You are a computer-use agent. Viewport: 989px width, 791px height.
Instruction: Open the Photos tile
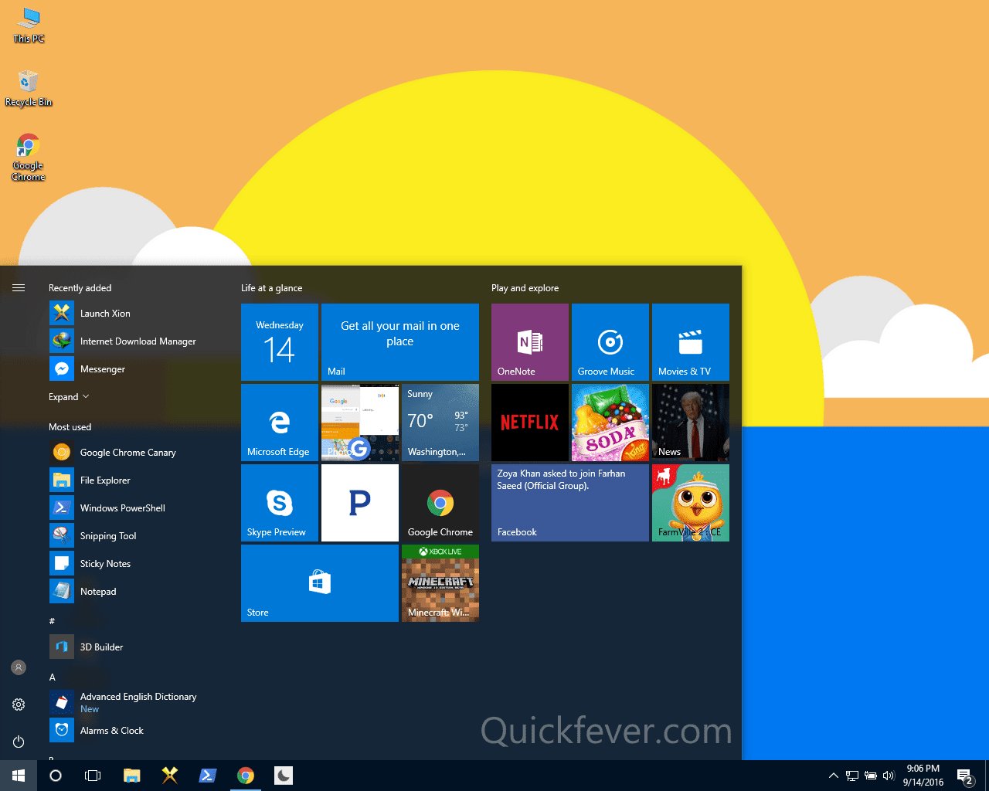pyautogui.click(x=360, y=423)
